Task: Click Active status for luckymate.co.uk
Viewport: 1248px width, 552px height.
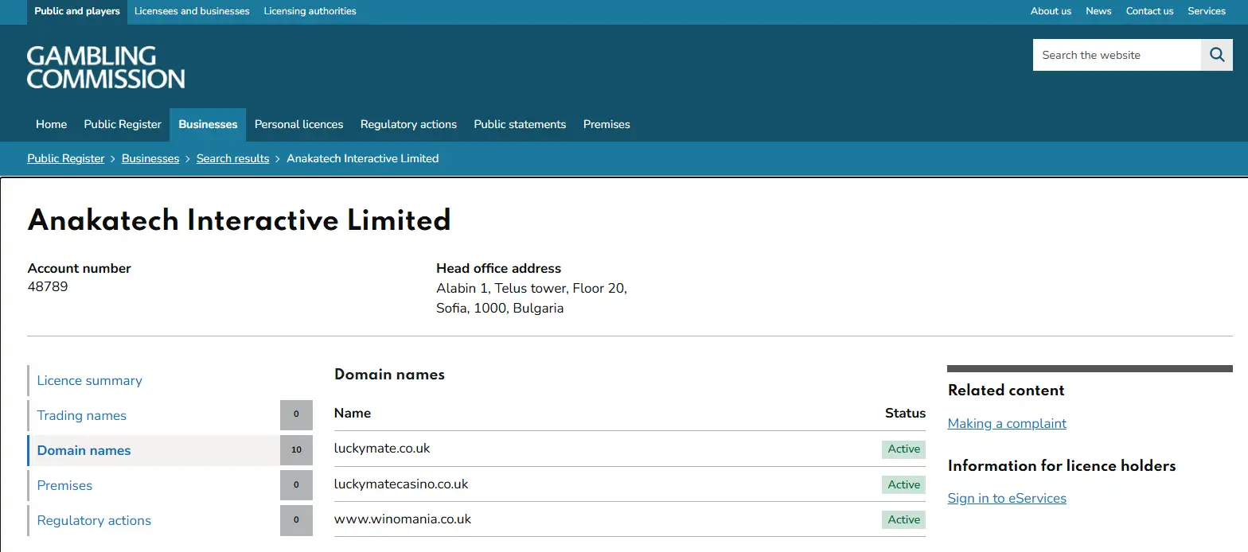Action: [903, 449]
